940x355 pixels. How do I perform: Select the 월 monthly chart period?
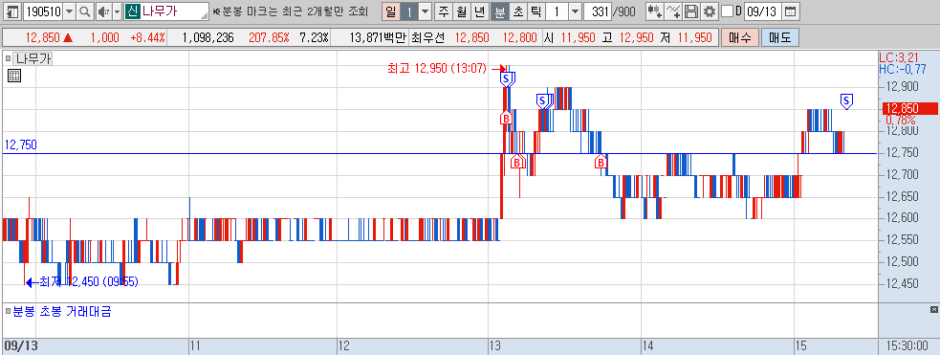461,11
